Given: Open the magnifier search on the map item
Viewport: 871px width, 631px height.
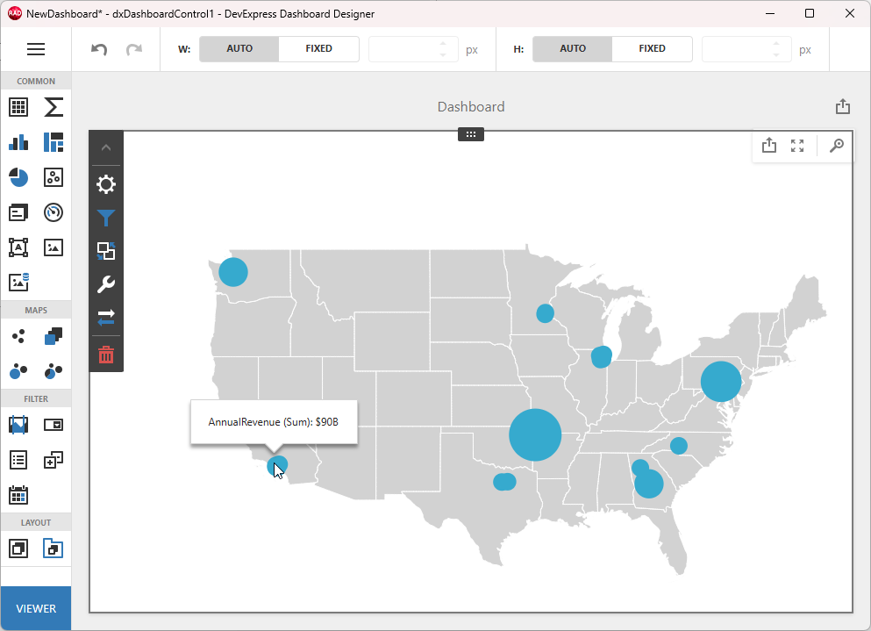Looking at the screenshot, I should point(836,146).
